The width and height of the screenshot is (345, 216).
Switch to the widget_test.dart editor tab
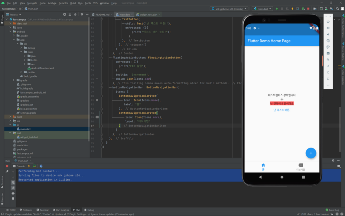(x=148, y=15)
